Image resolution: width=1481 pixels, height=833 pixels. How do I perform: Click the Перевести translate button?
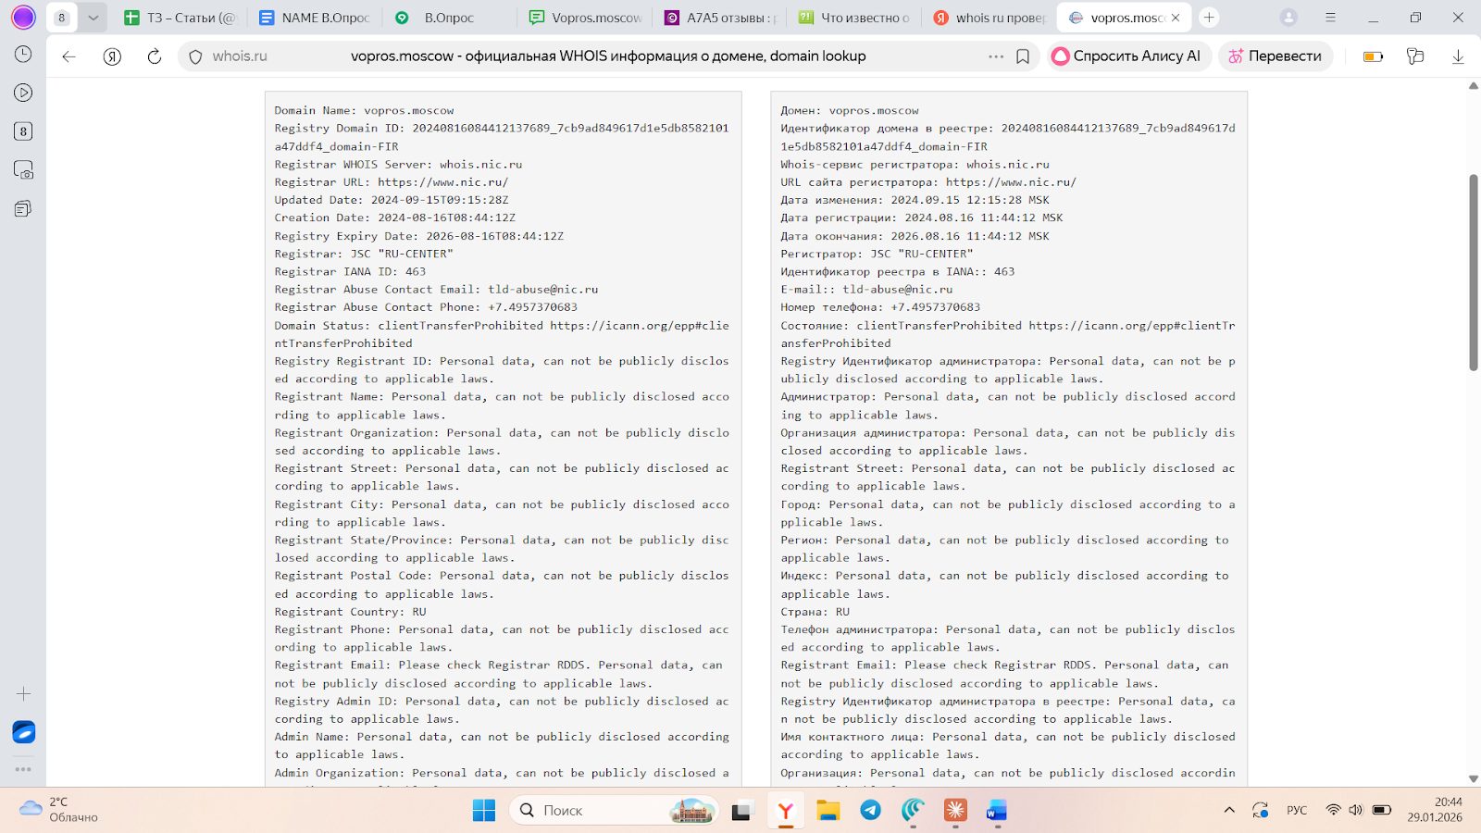pos(1275,56)
